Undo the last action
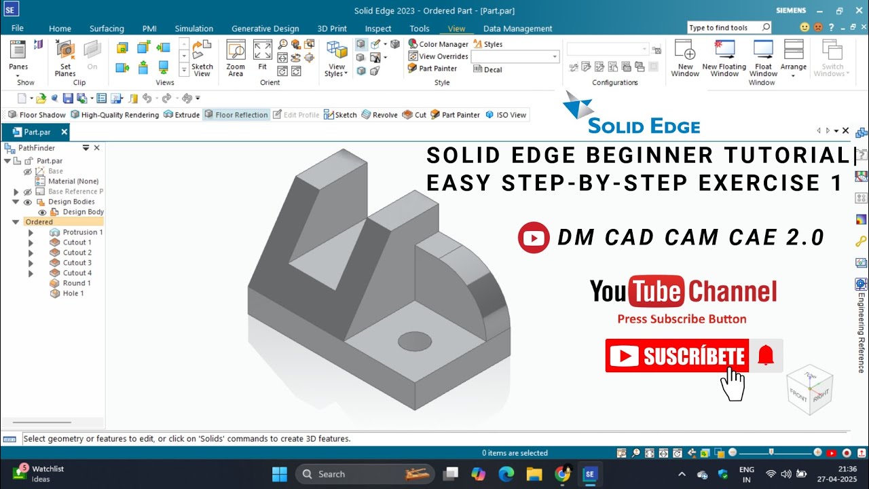Viewport: 869px width, 489px height. click(147, 98)
